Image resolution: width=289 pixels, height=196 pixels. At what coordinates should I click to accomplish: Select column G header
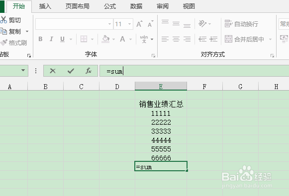click(240, 86)
